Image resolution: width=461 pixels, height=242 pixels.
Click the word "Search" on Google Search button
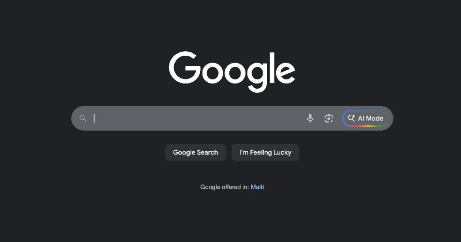[207, 152]
